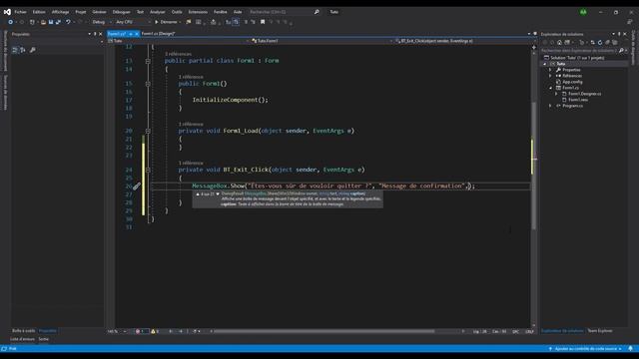The width and height of the screenshot is (639, 359).
Task: Open the Fichier menu
Action: (x=20, y=12)
